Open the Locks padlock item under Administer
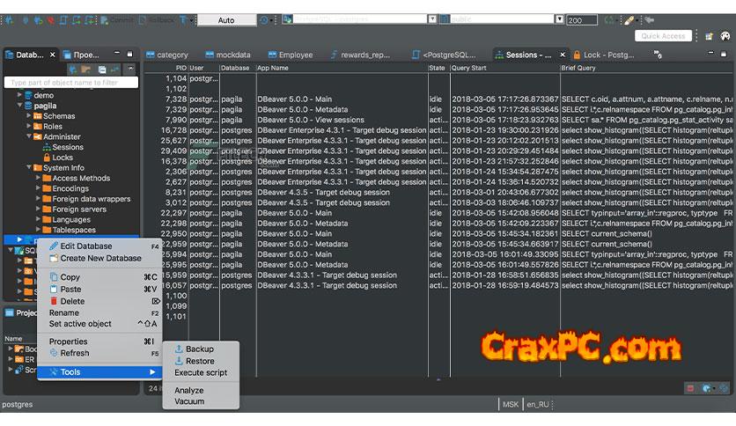736x426 pixels. coord(63,158)
